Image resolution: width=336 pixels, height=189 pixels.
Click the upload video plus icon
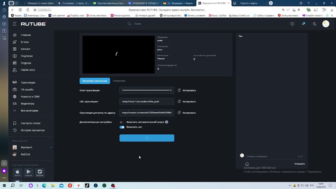pyautogui.click(x=292, y=24)
